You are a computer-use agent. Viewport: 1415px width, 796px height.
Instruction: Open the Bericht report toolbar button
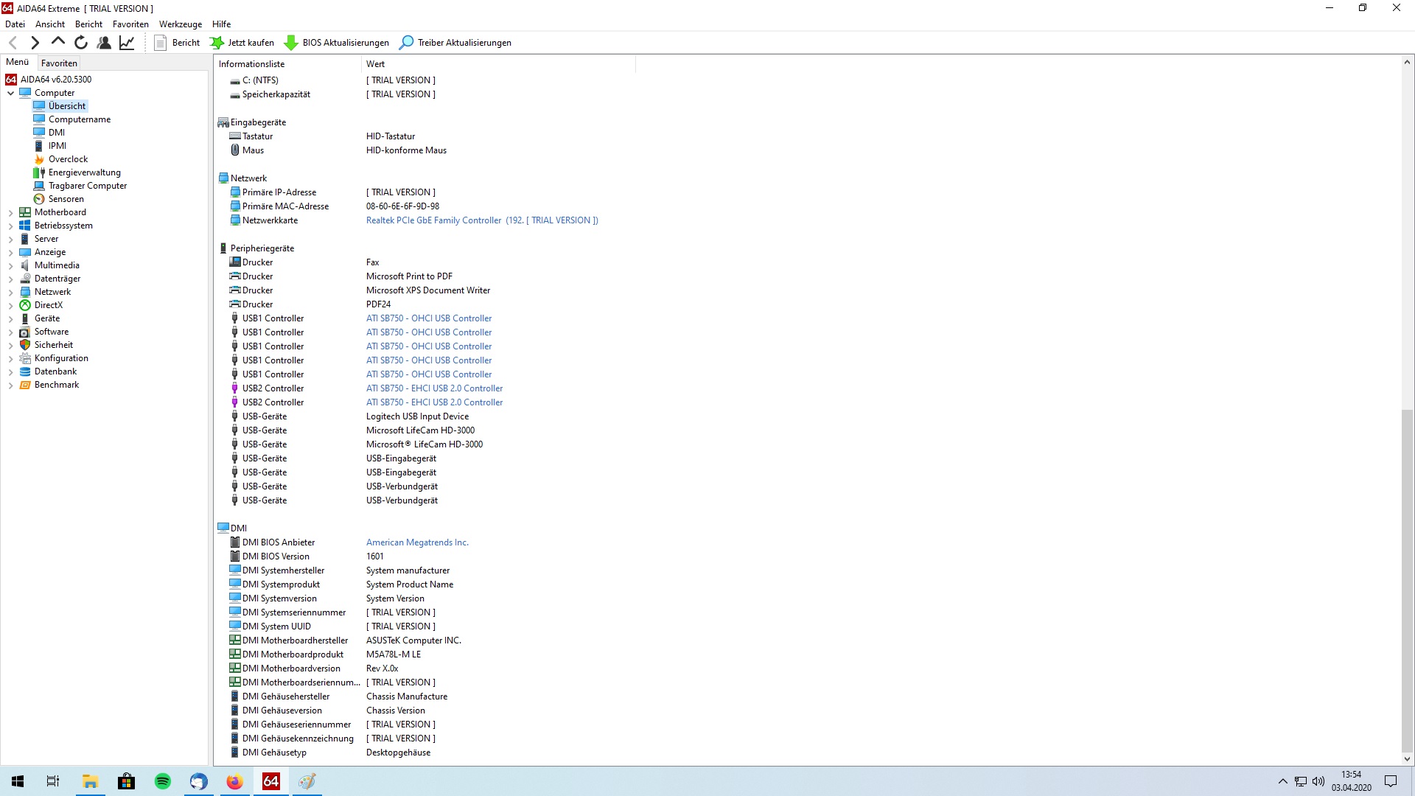[x=177, y=43]
